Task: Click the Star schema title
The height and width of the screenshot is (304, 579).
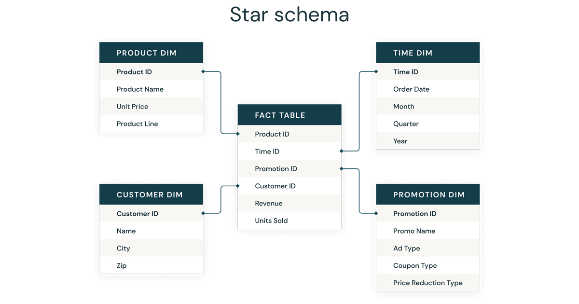Action: (289, 14)
